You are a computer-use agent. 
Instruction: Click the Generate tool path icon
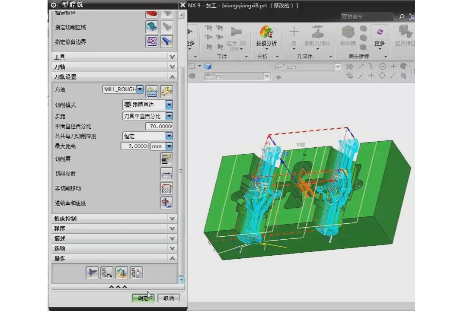[92, 273]
